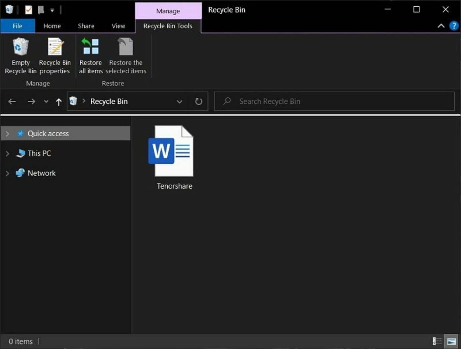Click the up one level arrow
Viewport: 461px width, 349px height.
(x=58, y=101)
